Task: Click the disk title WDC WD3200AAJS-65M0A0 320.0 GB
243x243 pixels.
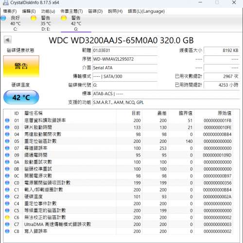Action: [x=121, y=40]
